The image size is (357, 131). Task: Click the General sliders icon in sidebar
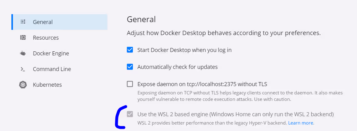[23, 22]
